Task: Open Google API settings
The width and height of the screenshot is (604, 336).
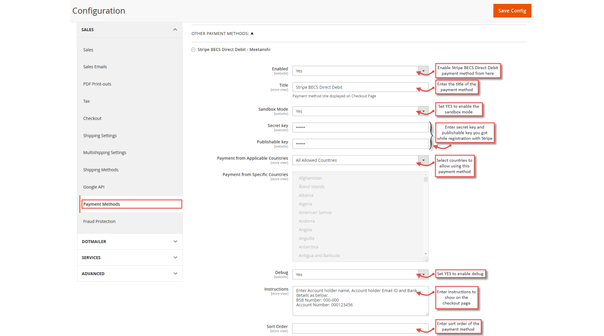Action: pyautogui.click(x=94, y=187)
